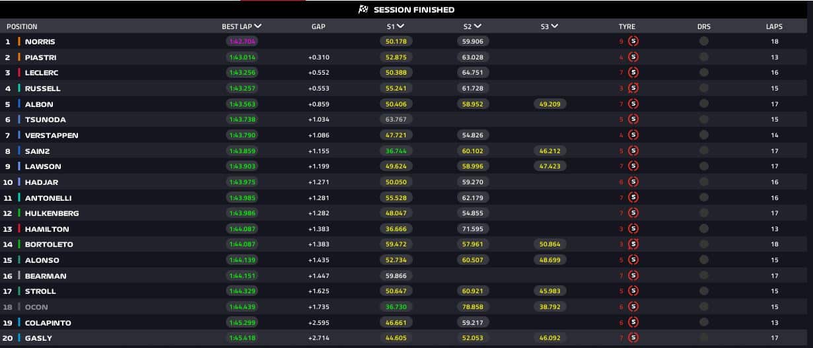Click the soft tyre icon in Sainz row
This screenshot has width=813, height=348.
pyautogui.click(x=633, y=151)
